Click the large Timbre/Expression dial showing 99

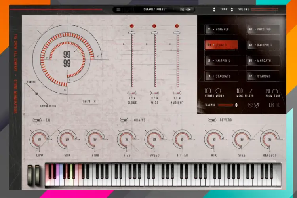tap(67, 59)
